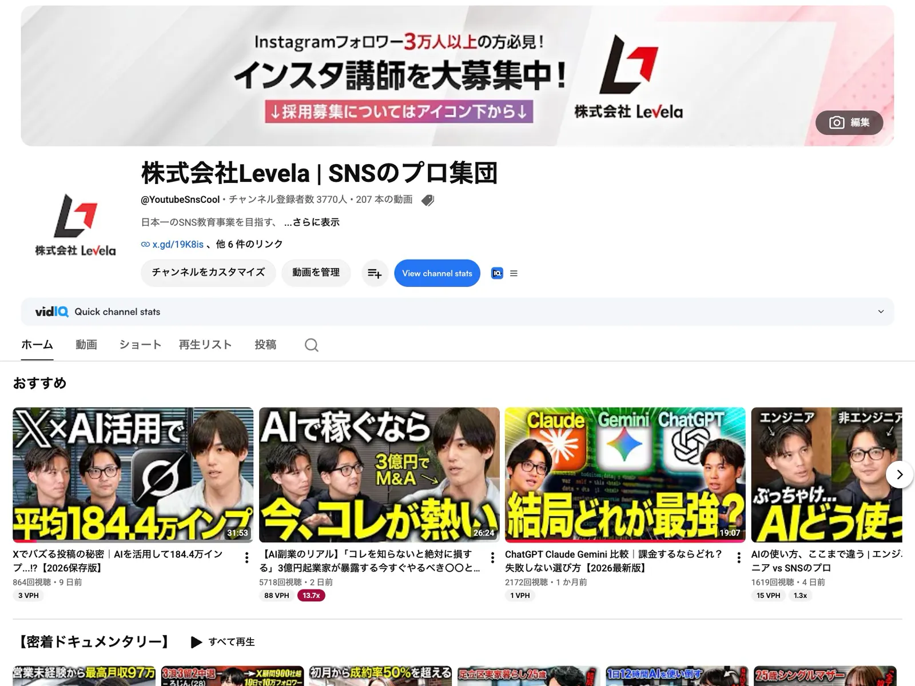Open options menu for ChatGPT Claude Gemini 比較 video
The width and height of the screenshot is (915, 686).
coord(739,557)
